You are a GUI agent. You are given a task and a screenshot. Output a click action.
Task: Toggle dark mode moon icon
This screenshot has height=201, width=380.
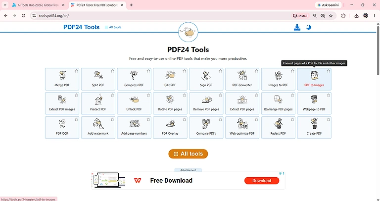pyautogui.click(x=309, y=27)
